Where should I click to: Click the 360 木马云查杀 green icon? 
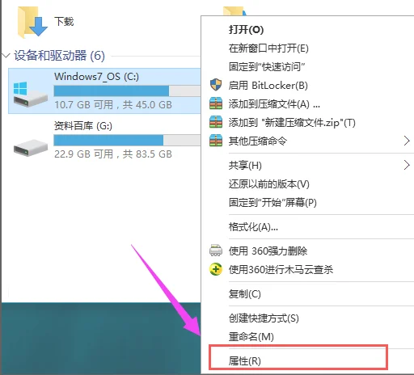click(216, 269)
